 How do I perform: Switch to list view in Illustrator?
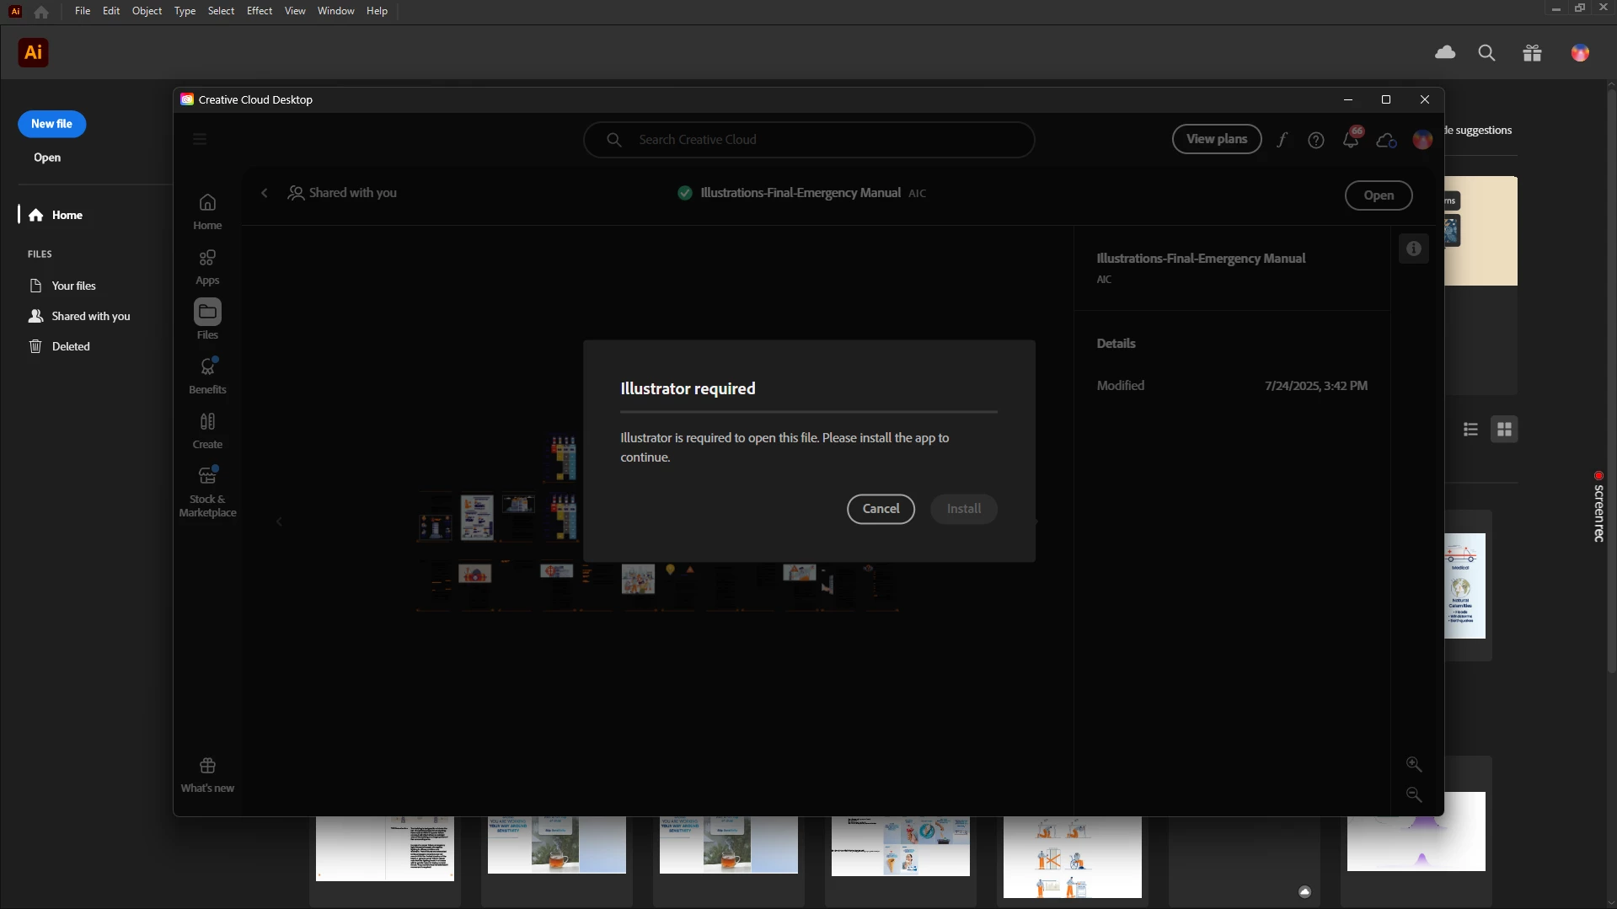tap(1470, 430)
